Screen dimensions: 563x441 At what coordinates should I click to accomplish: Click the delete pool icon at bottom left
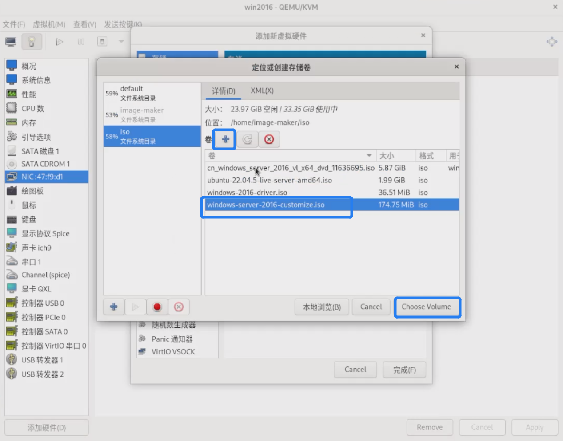(x=179, y=307)
